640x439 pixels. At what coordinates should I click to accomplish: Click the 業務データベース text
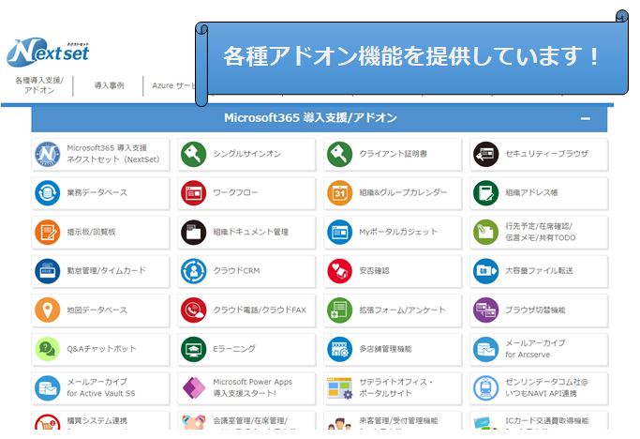tap(97, 192)
